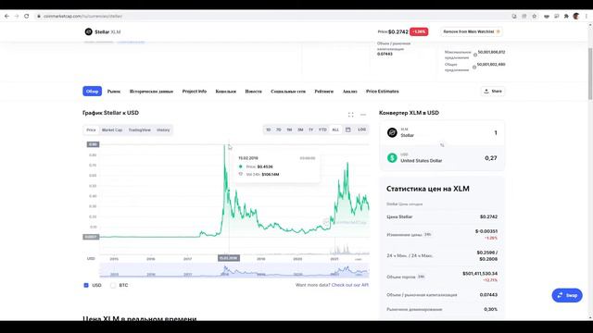The width and height of the screenshot is (593, 333).
Task: Open the browser extensions puzzle icon
Action: (566, 17)
